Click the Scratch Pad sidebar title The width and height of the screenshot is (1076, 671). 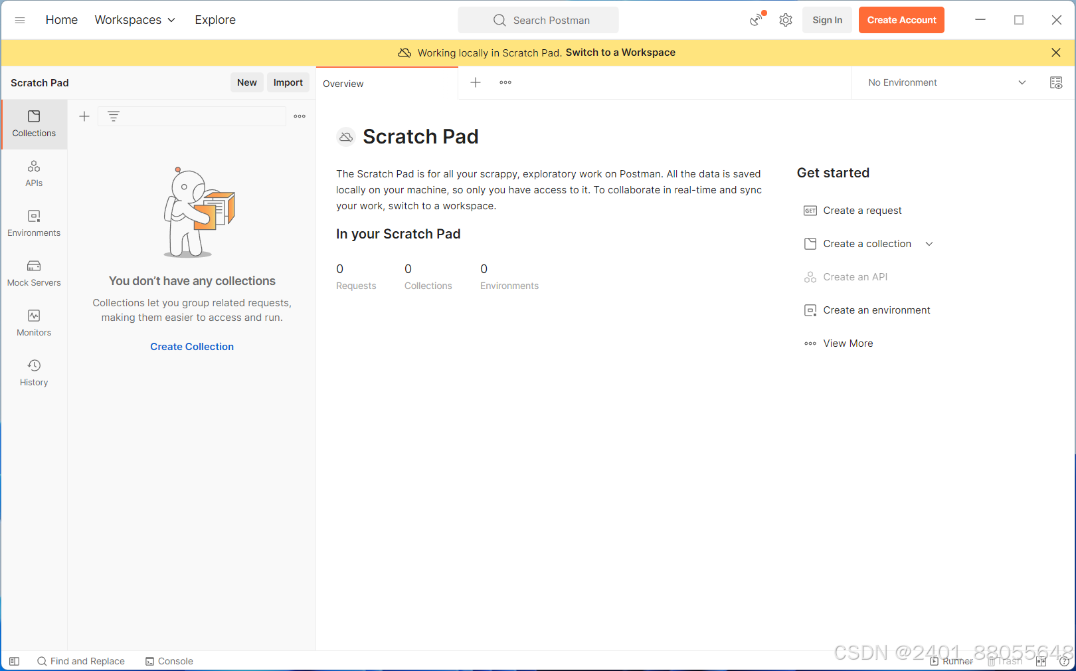click(x=40, y=82)
